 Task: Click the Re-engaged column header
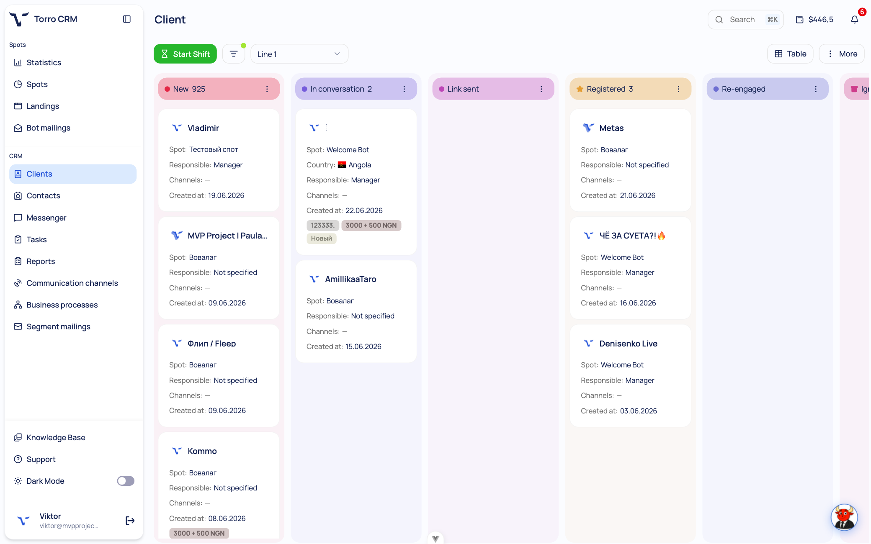768,89
